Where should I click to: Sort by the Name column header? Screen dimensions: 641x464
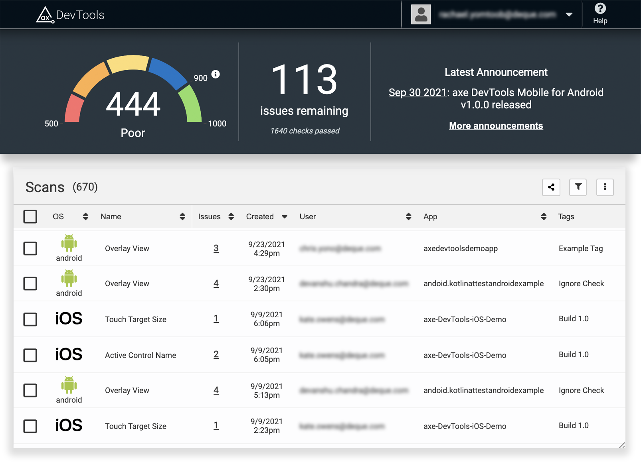point(182,216)
